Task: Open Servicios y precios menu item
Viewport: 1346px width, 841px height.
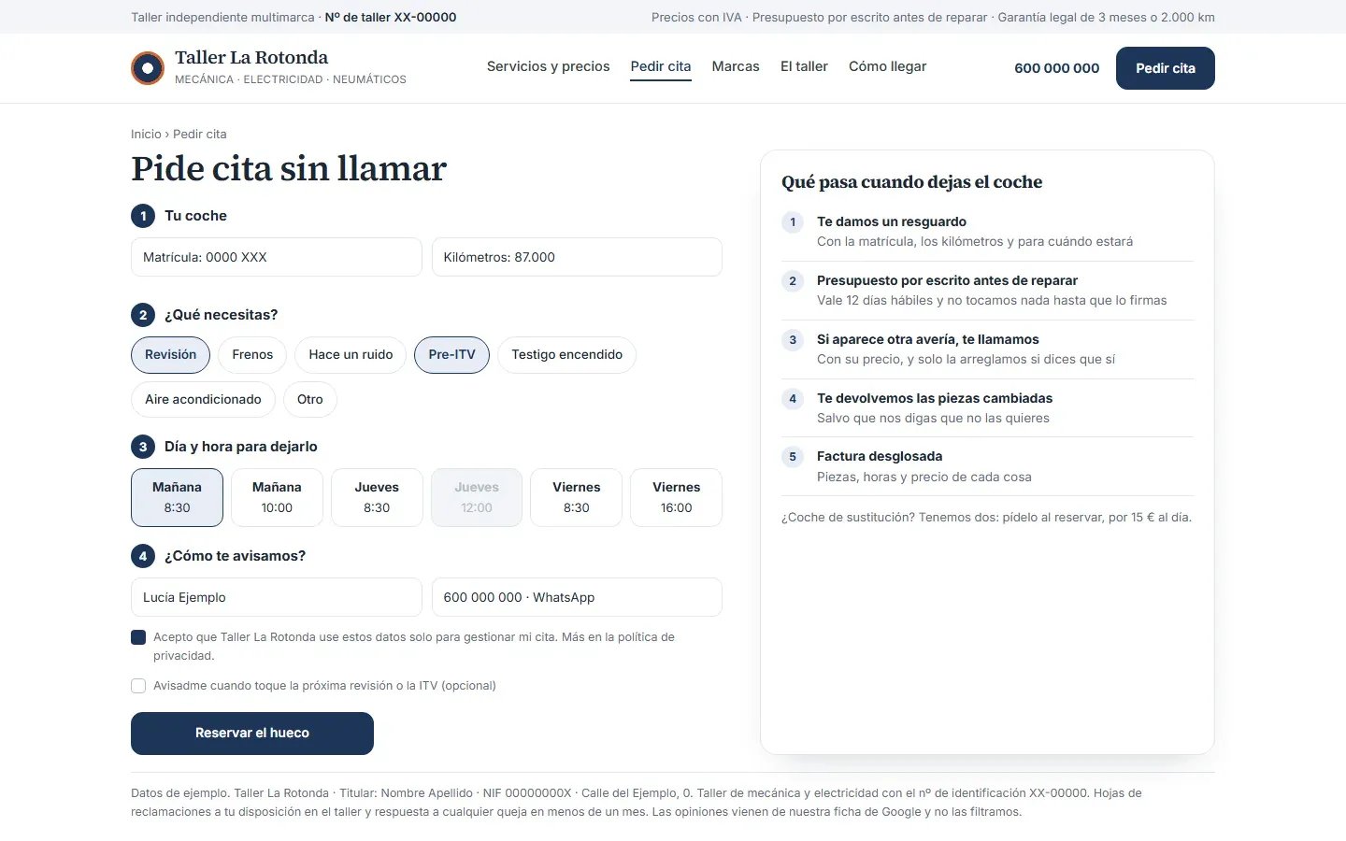Action: pyautogui.click(x=548, y=66)
